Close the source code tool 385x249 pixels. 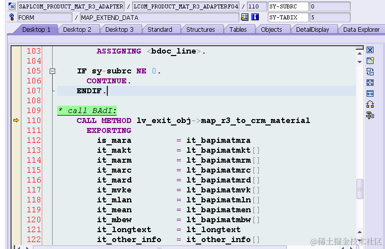coord(370,50)
